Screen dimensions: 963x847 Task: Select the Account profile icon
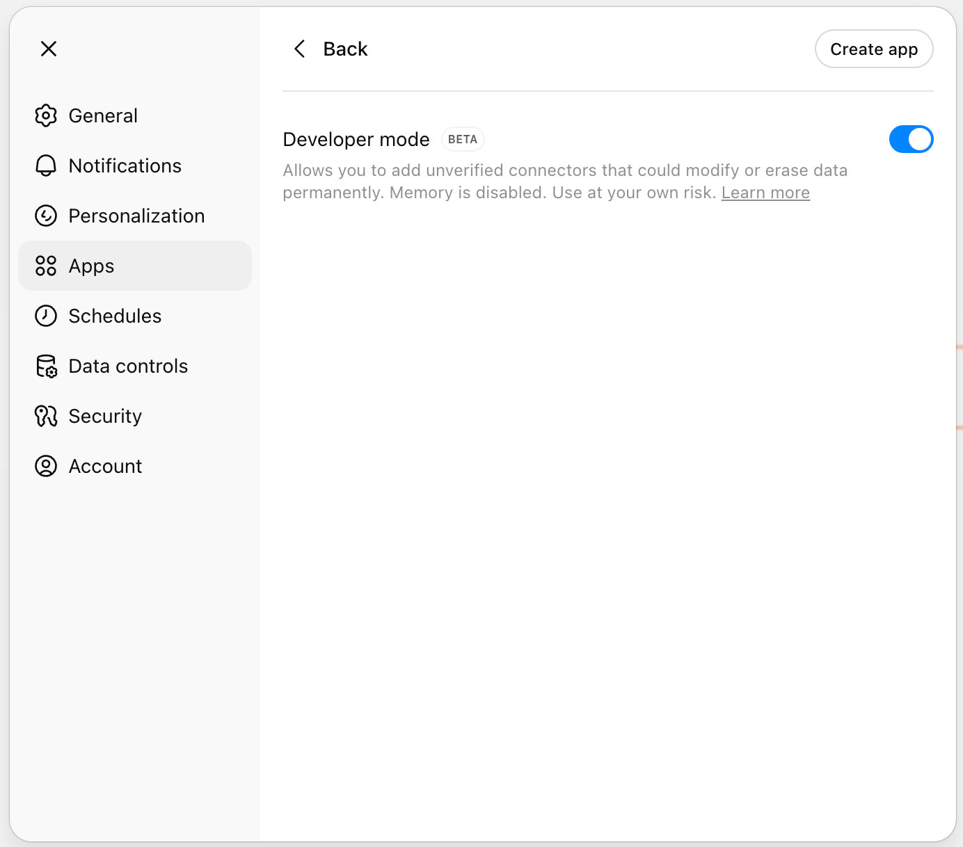pyautogui.click(x=46, y=466)
